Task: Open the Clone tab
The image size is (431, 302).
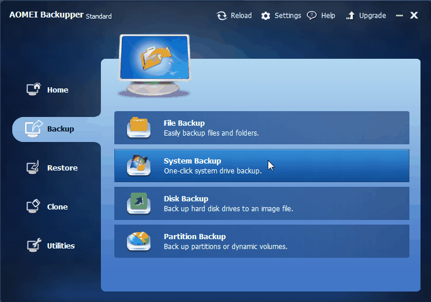Action: click(x=58, y=207)
